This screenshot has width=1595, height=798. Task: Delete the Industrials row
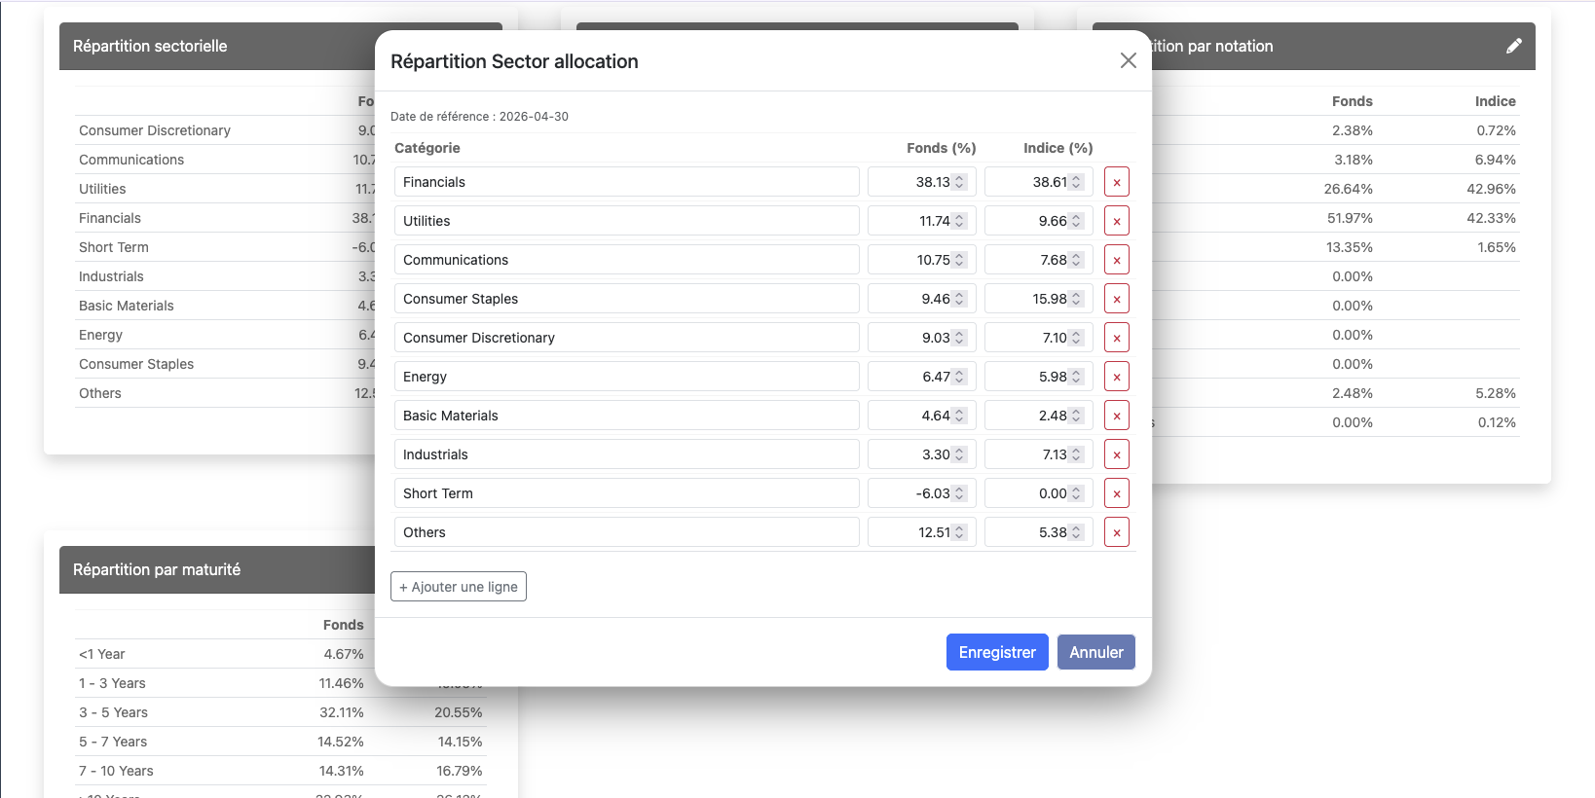[x=1117, y=454]
